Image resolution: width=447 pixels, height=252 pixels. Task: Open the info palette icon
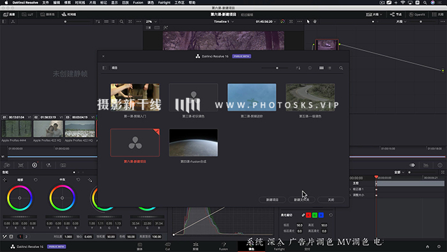coord(440,165)
